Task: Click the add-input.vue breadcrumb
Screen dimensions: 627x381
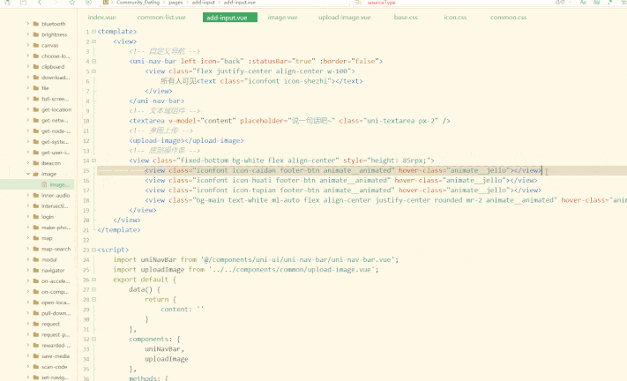Action: (240, 3)
